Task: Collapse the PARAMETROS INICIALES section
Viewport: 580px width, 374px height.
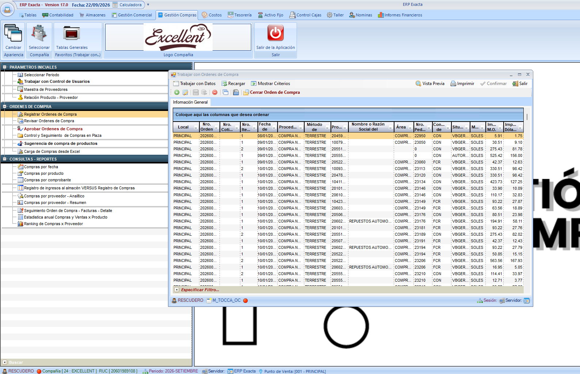Action: pos(5,67)
